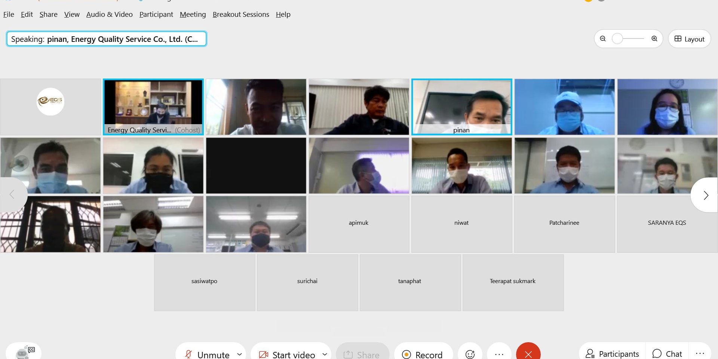This screenshot has height=359, width=718.
Task: Open the more options ellipsis beside reactions
Action: [x=499, y=354]
